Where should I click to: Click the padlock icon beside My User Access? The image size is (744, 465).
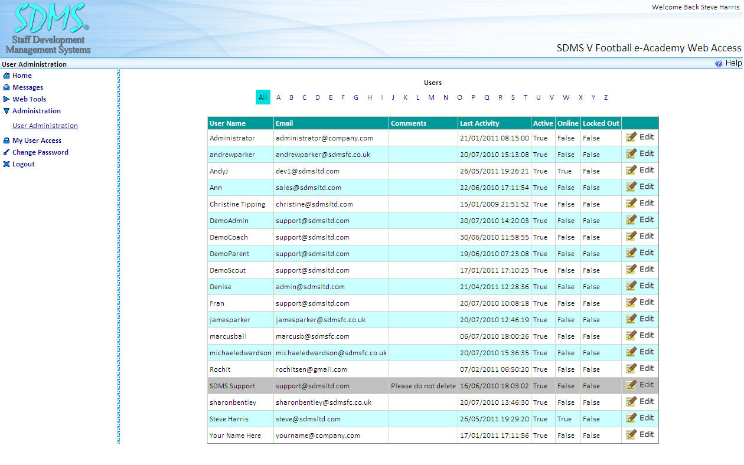(6, 140)
